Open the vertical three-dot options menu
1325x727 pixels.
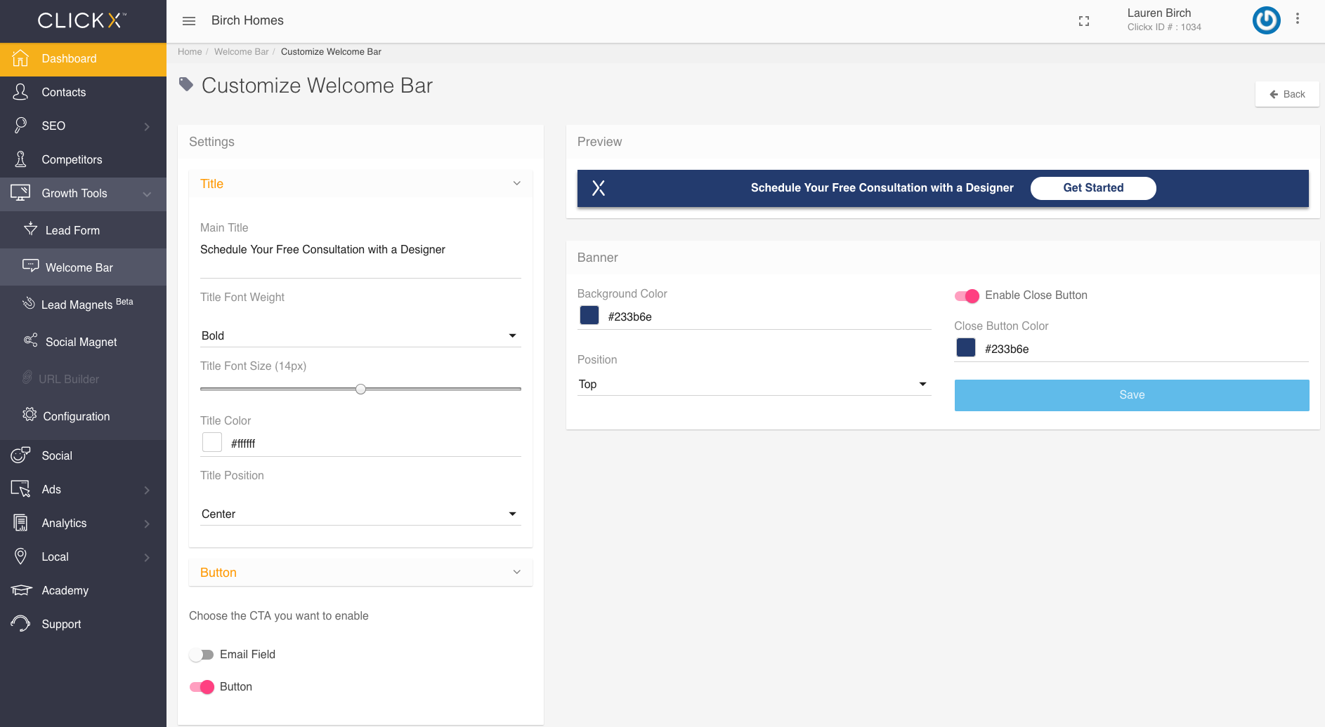[1298, 19]
